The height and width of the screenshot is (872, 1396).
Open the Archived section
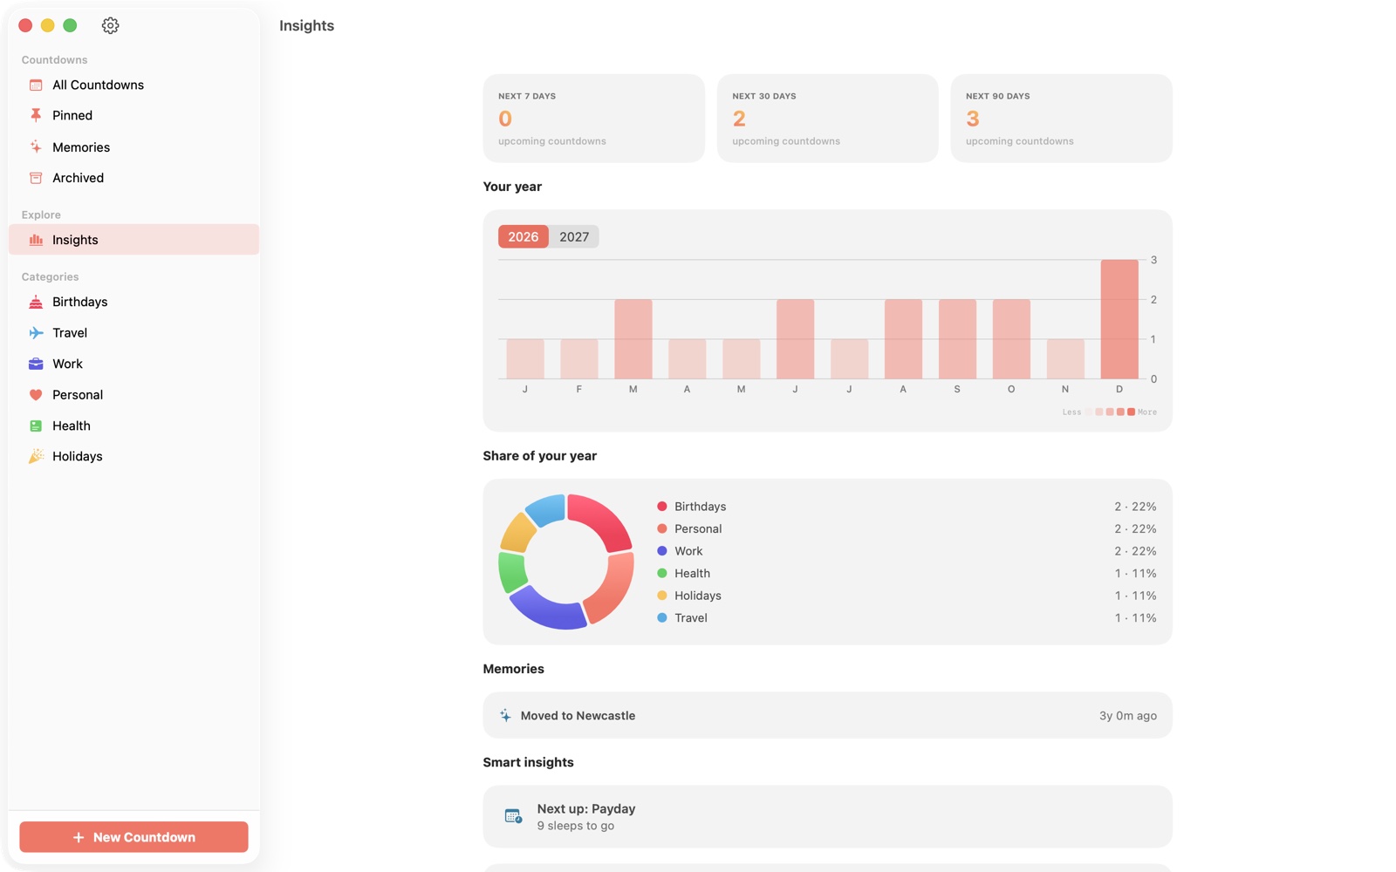coord(133,178)
